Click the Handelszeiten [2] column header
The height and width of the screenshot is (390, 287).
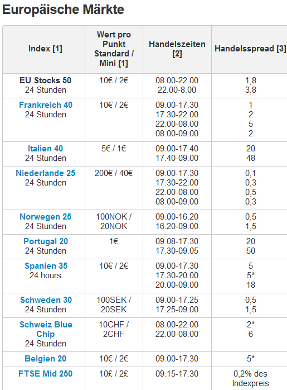pos(177,49)
